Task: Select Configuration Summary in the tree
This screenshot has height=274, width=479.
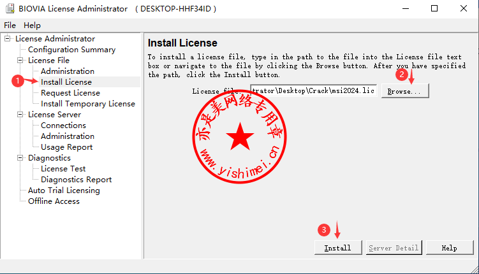Action: tap(71, 50)
